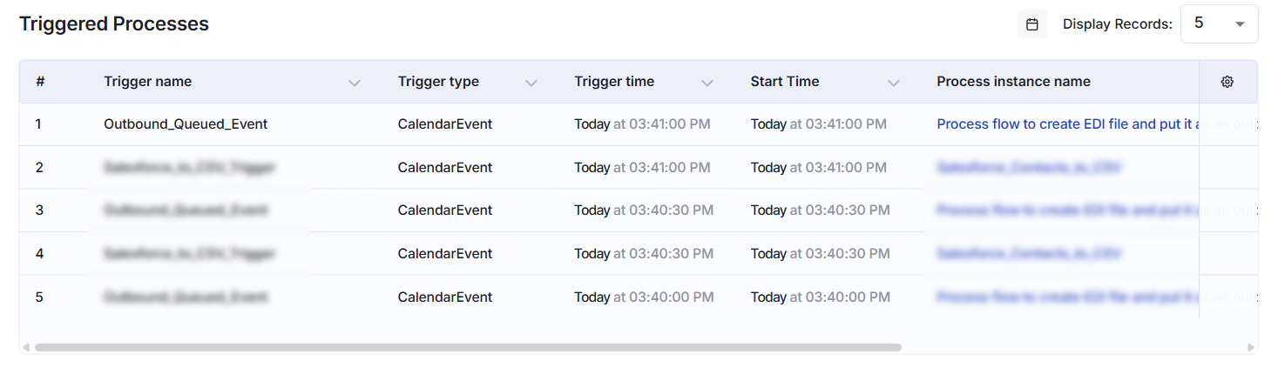Open the Trigger name column dropdown
The height and width of the screenshot is (374, 1278).
coord(354,83)
